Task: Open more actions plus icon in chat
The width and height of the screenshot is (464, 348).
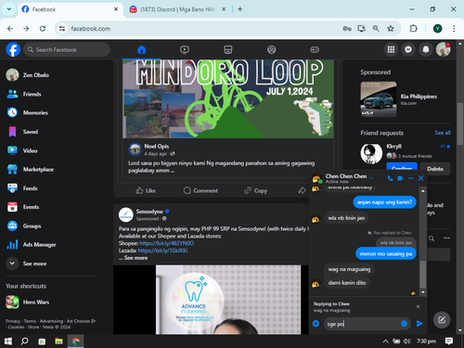Action: coord(316,324)
